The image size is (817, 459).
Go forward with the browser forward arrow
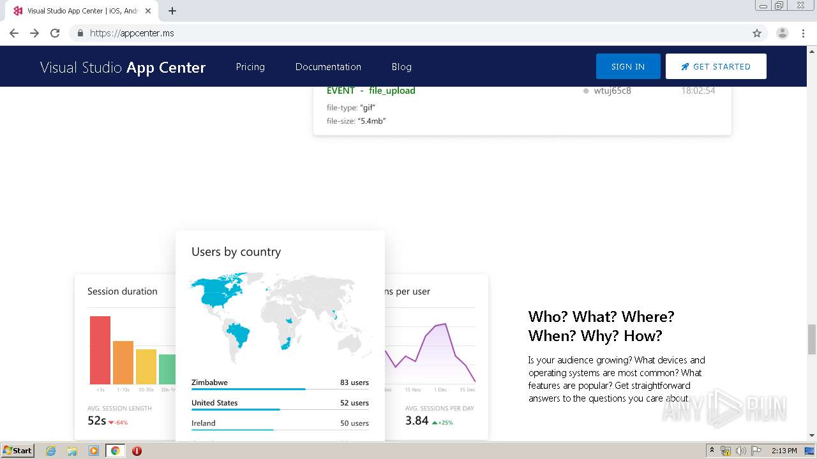[34, 33]
